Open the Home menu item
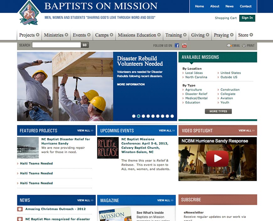The width and height of the screenshot is (273, 221). coord(199,6)
